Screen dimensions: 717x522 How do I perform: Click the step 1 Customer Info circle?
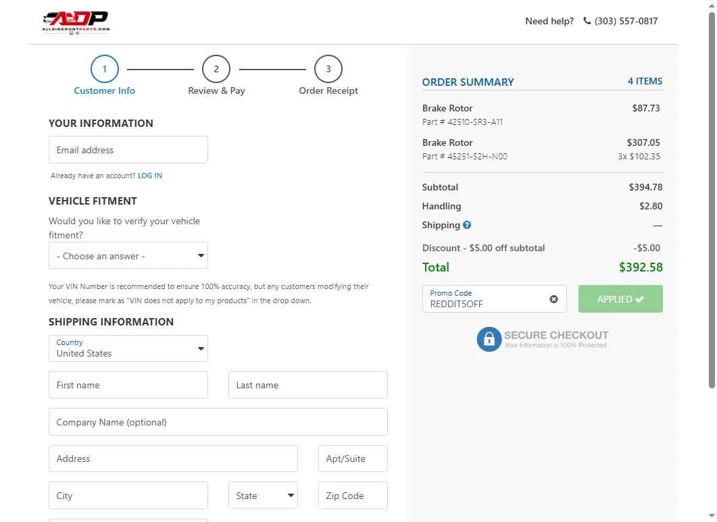(104, 69)
